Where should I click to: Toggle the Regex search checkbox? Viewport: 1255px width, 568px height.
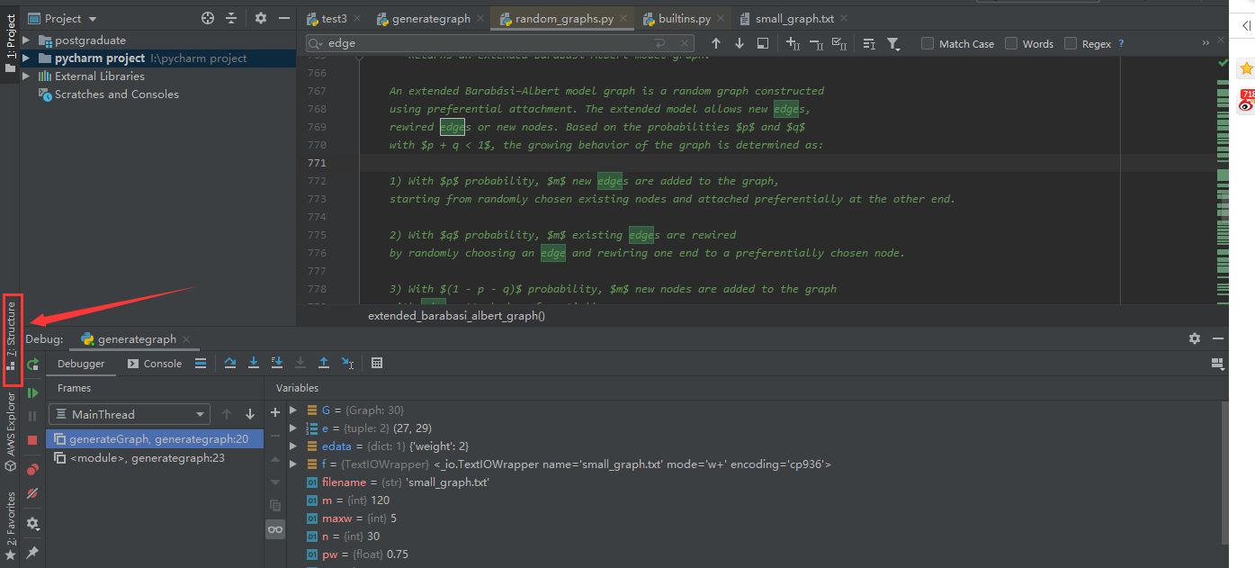coord(1071,42)
